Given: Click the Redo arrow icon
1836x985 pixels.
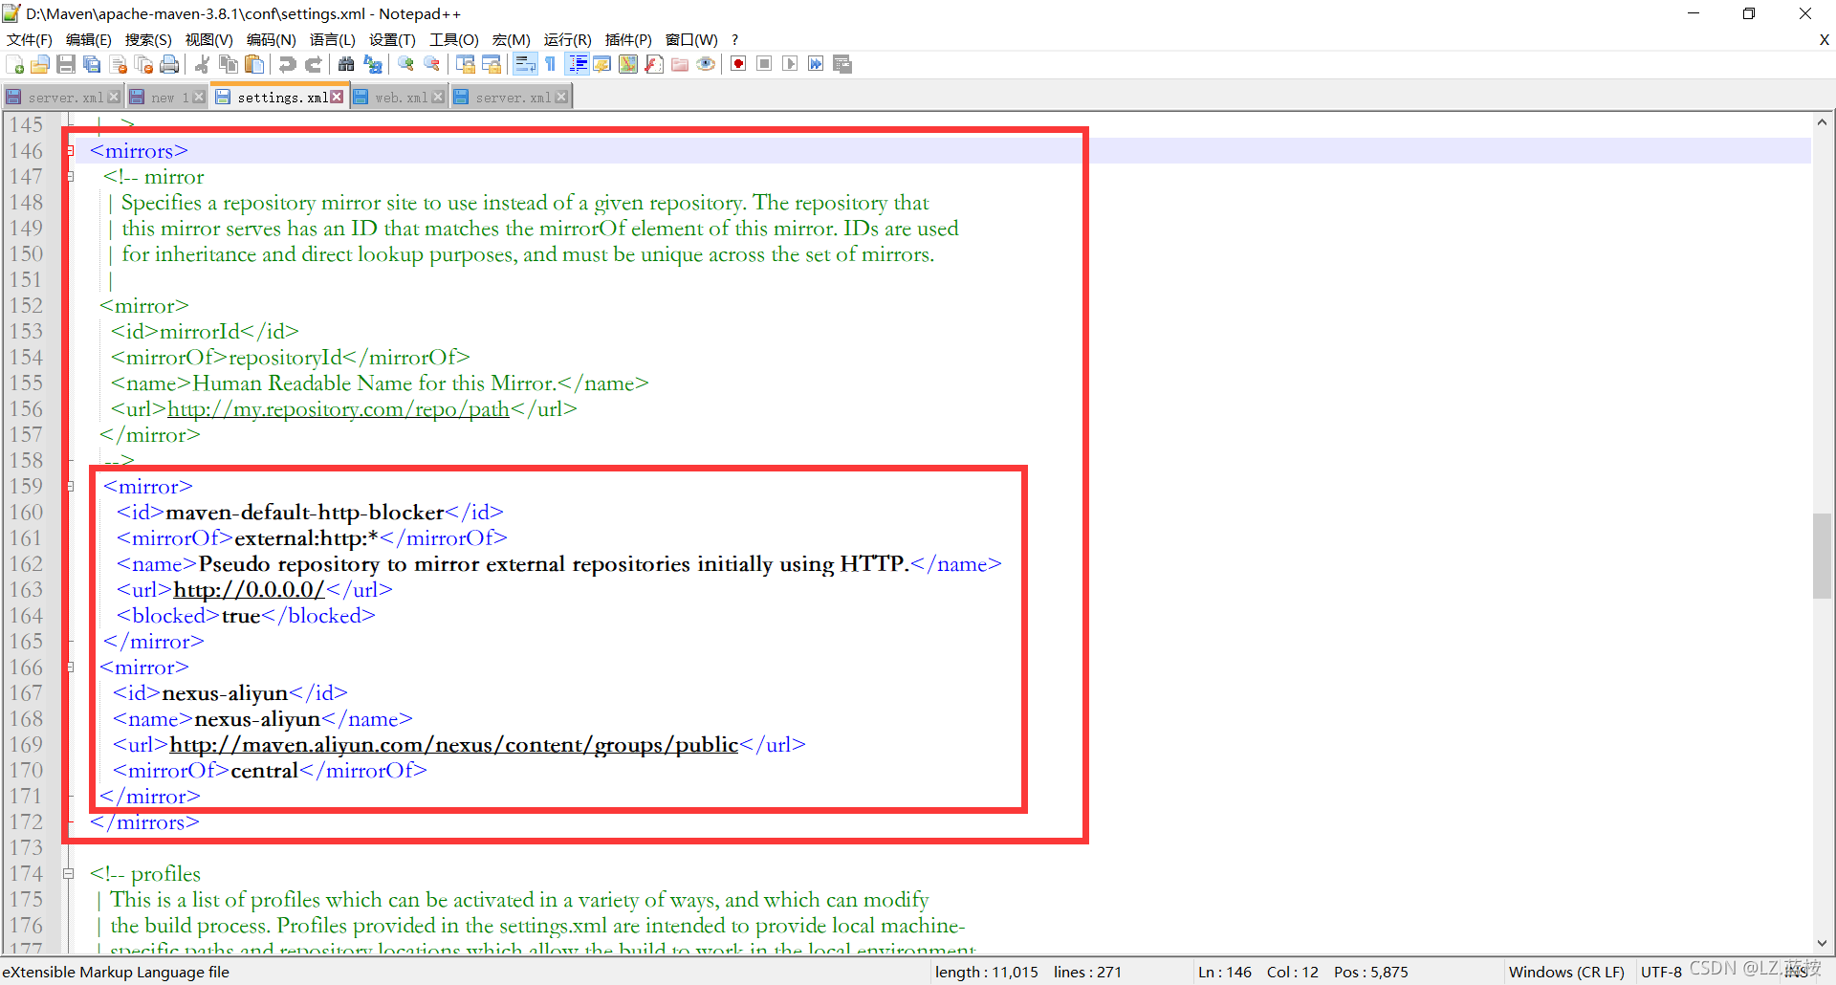Looking at the screenshot, I should [313, 64].
